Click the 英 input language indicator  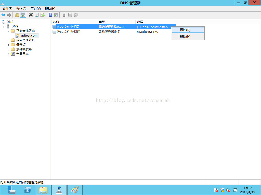[x=235, y=190]
